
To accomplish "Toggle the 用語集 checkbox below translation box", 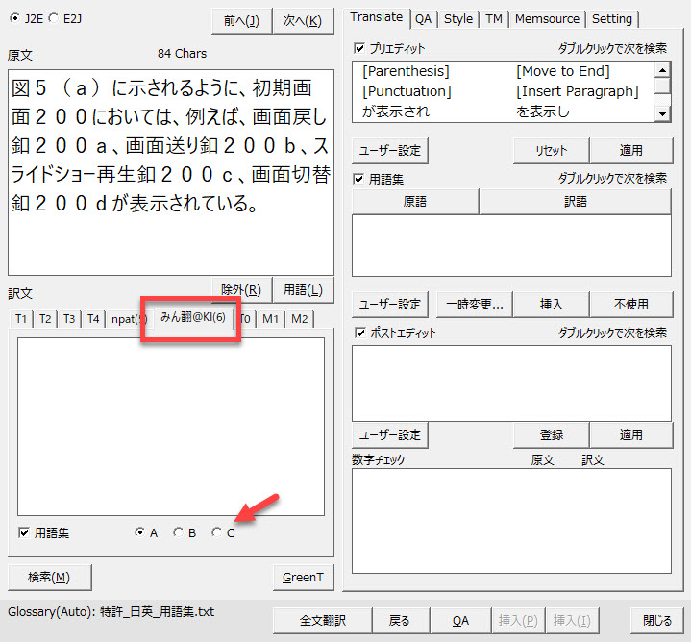I will [x=24, y=532].
